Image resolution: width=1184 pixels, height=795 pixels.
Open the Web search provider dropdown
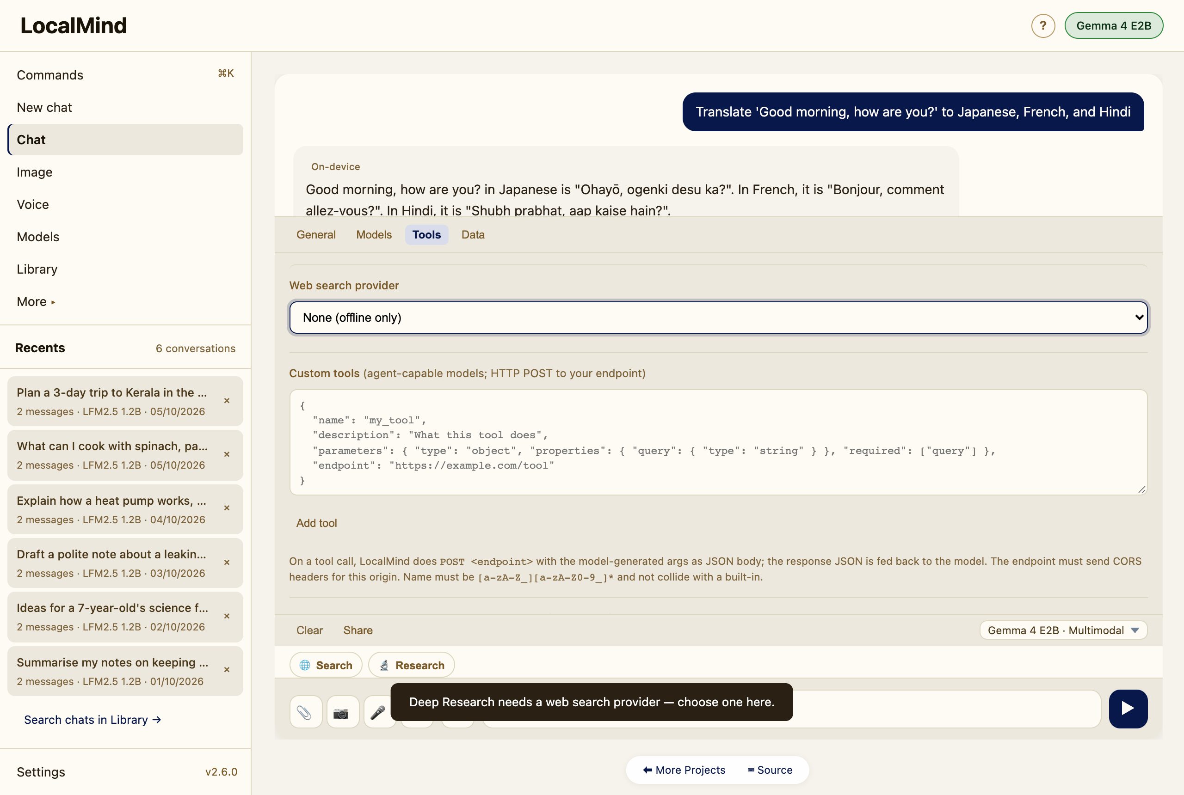click(x=718, y=318)
